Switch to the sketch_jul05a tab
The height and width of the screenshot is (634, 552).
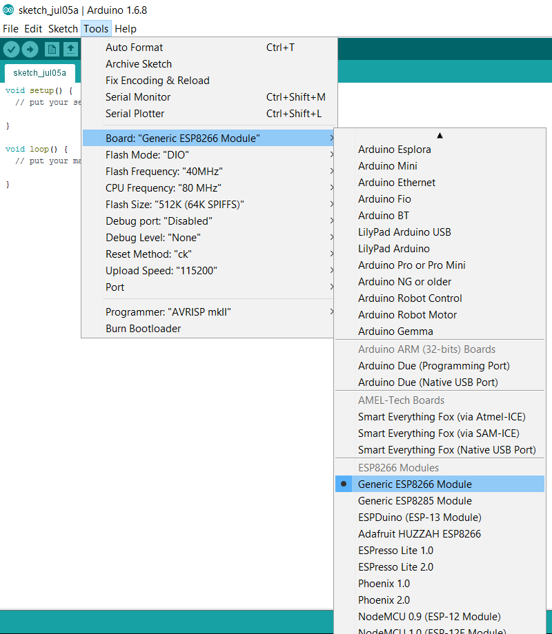(x=40, y=73)
